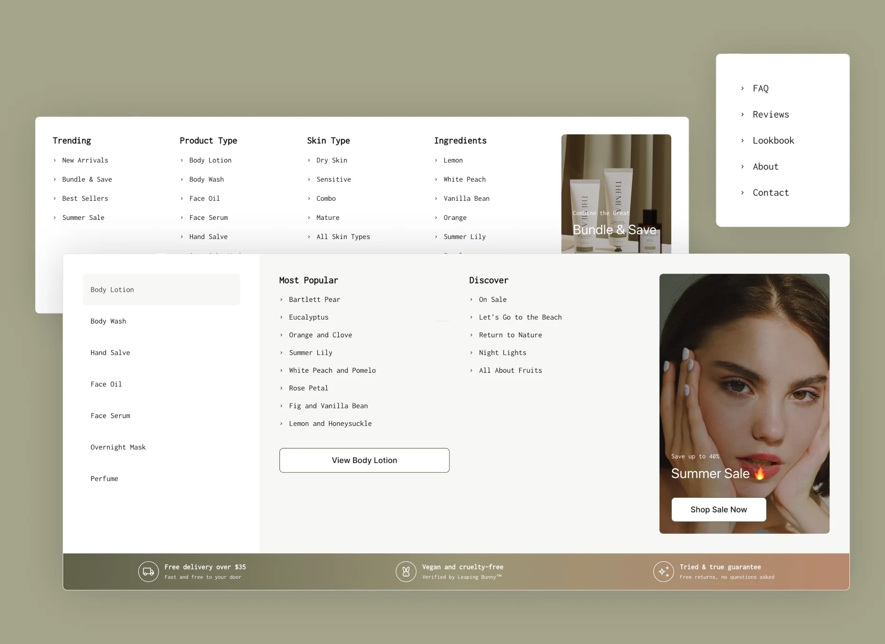The height and width of the screenshot is (644, 885).
Task: Choose Perfume from the category list
Action: [104, 479]
